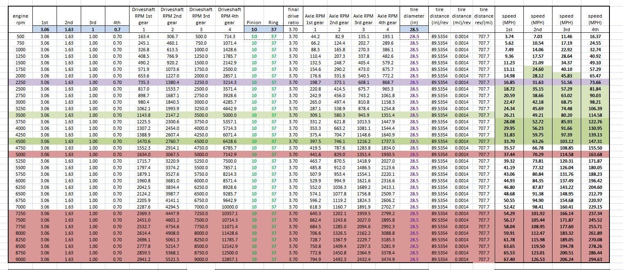The image size is (623, 270).
Task: Select the 9000 engine rpm cell
Action: point(18,259)
